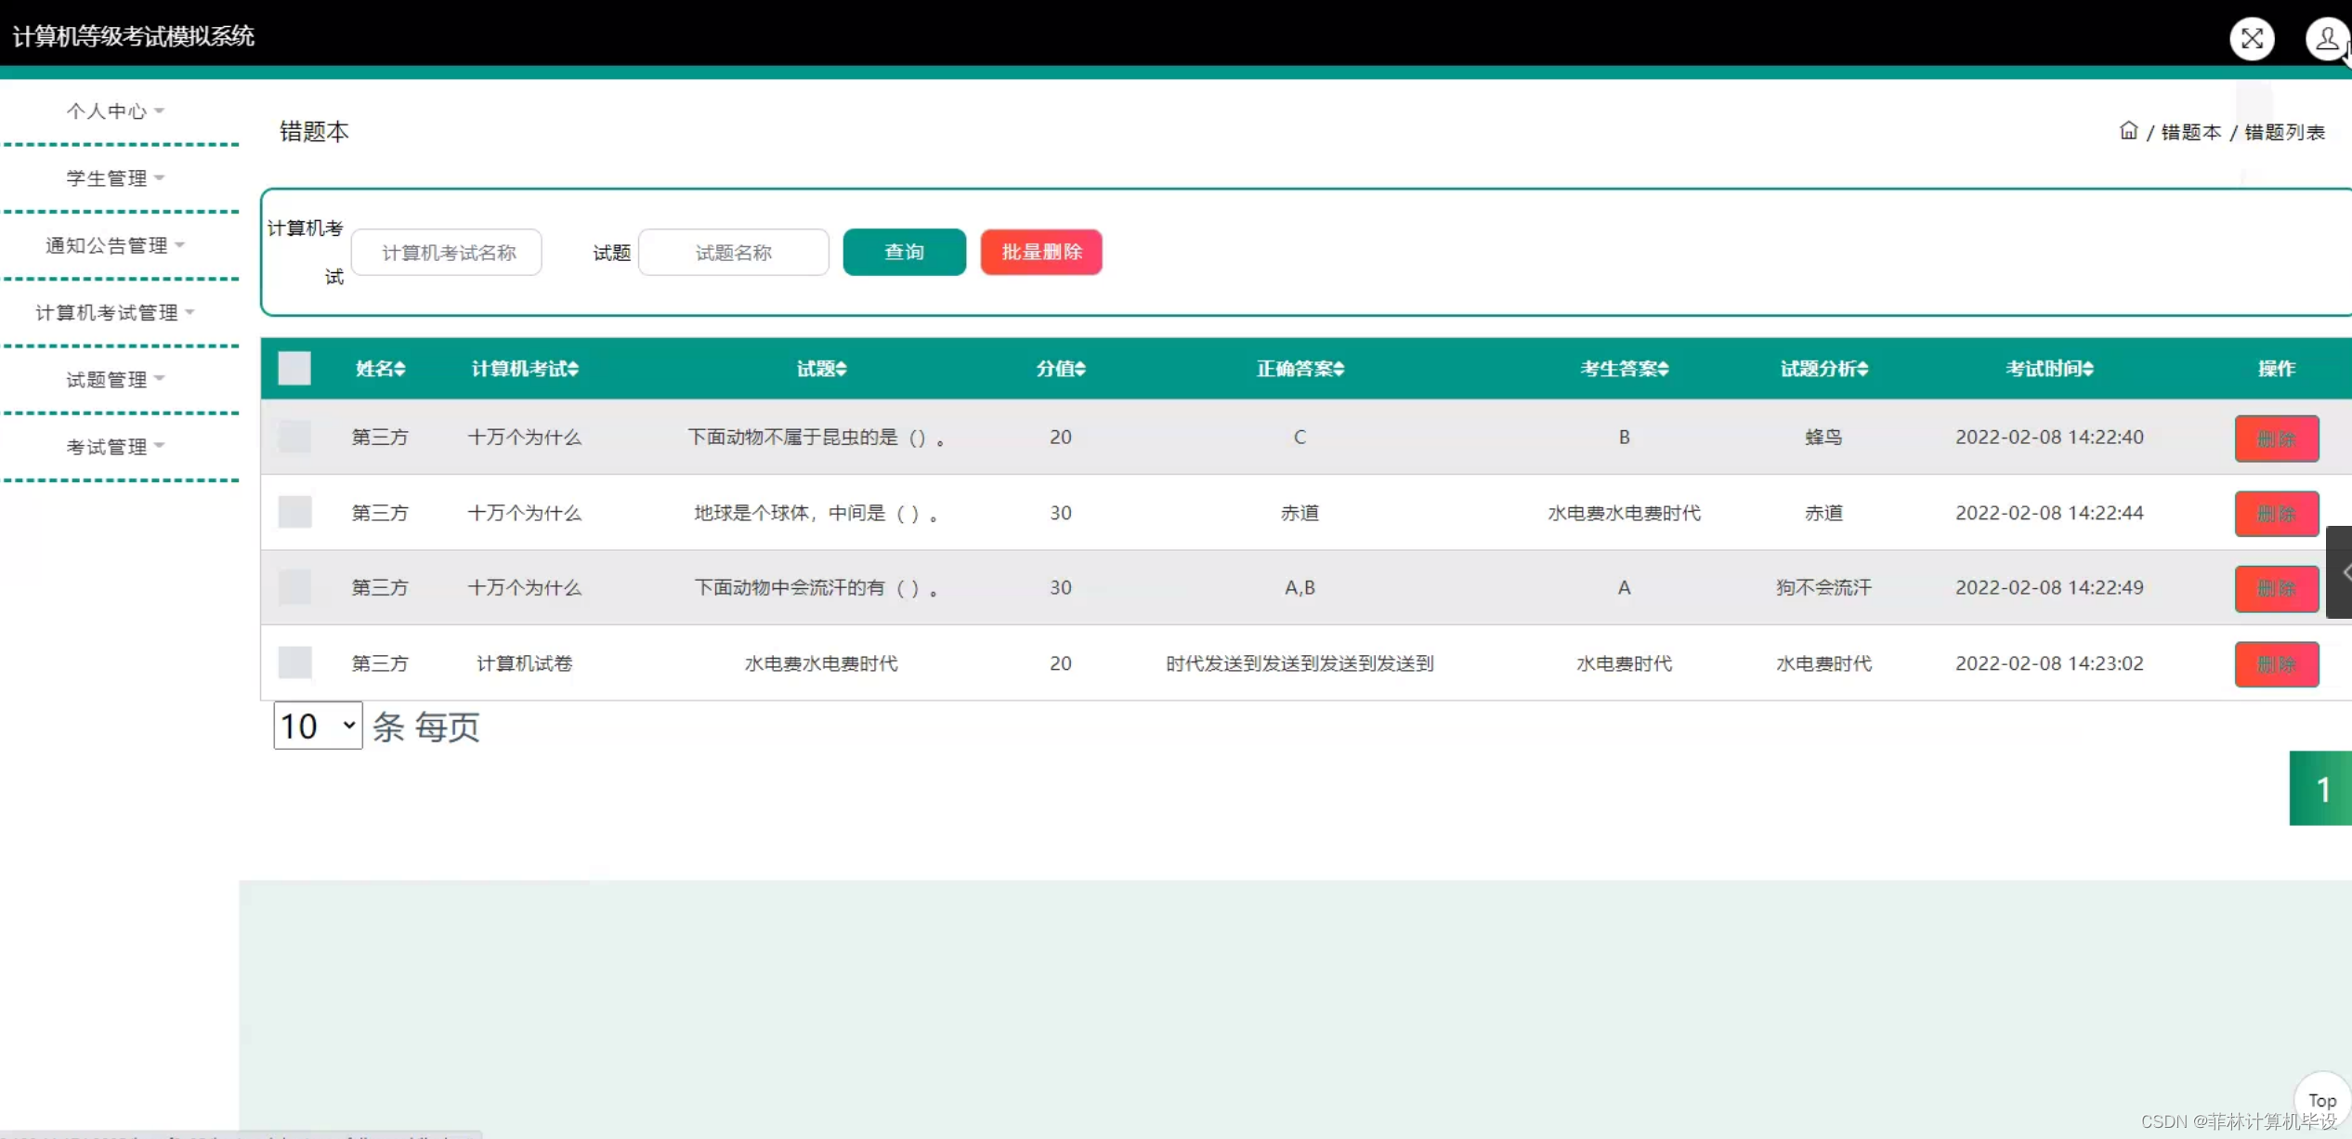Click the 批量删除 bulk delete button
The width and height of the screenshot is (2352, 1139).
1041,252
